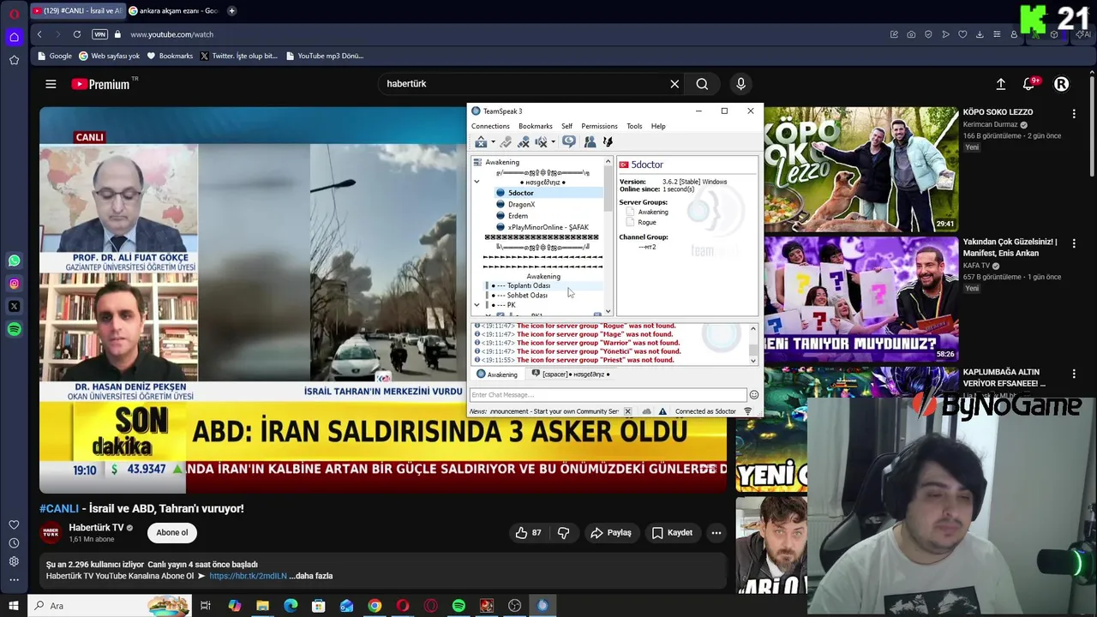
Task: Open Chrome from Windows taskbar
Action: (375, 606)
